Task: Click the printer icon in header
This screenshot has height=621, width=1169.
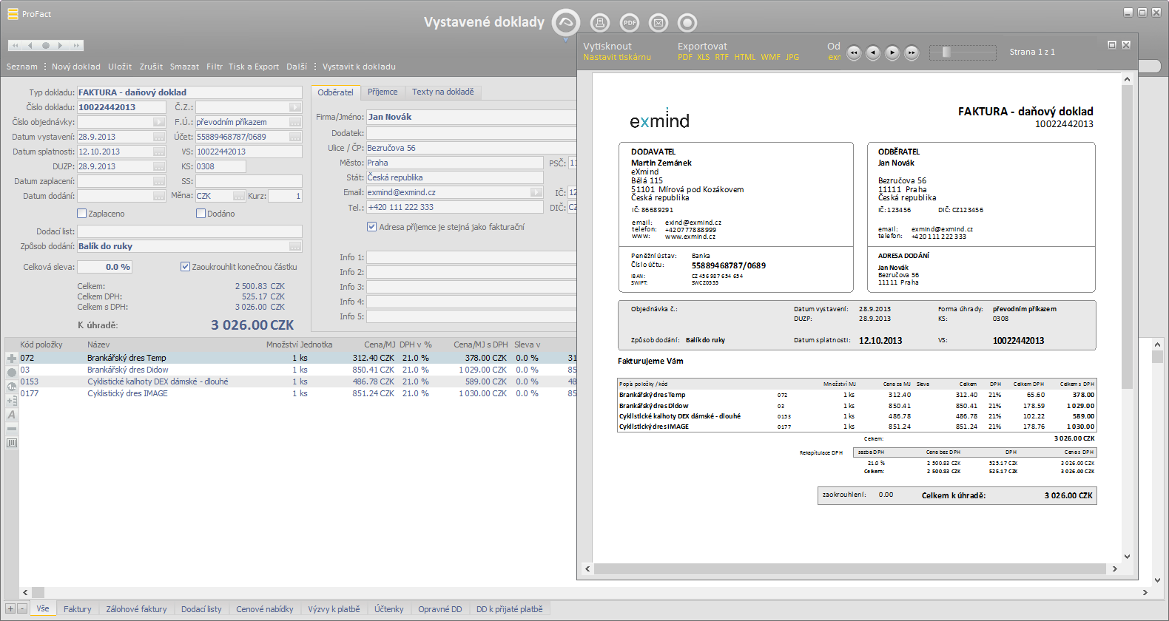Action: [x=600, y=23]
